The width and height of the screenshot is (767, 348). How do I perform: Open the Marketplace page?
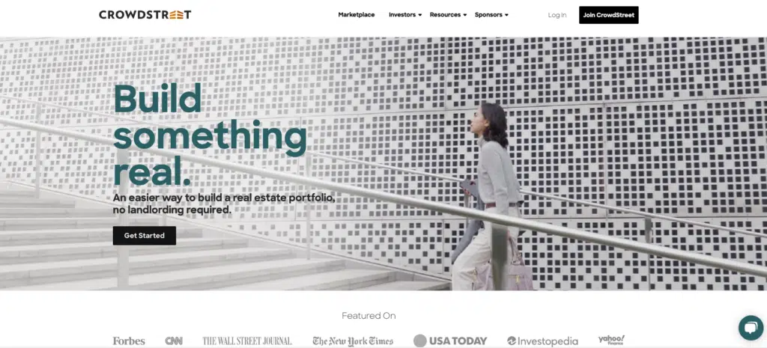click(x=356, y=15)
